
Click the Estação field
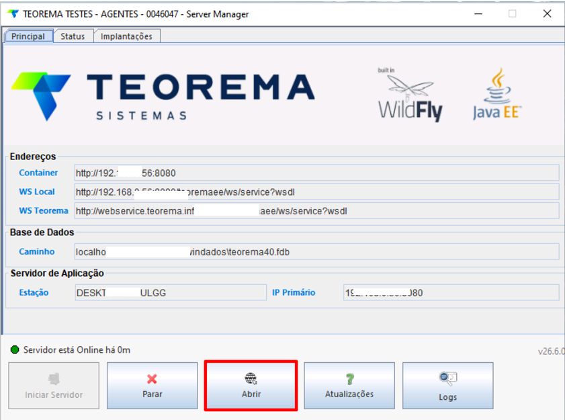pos(171,292)
